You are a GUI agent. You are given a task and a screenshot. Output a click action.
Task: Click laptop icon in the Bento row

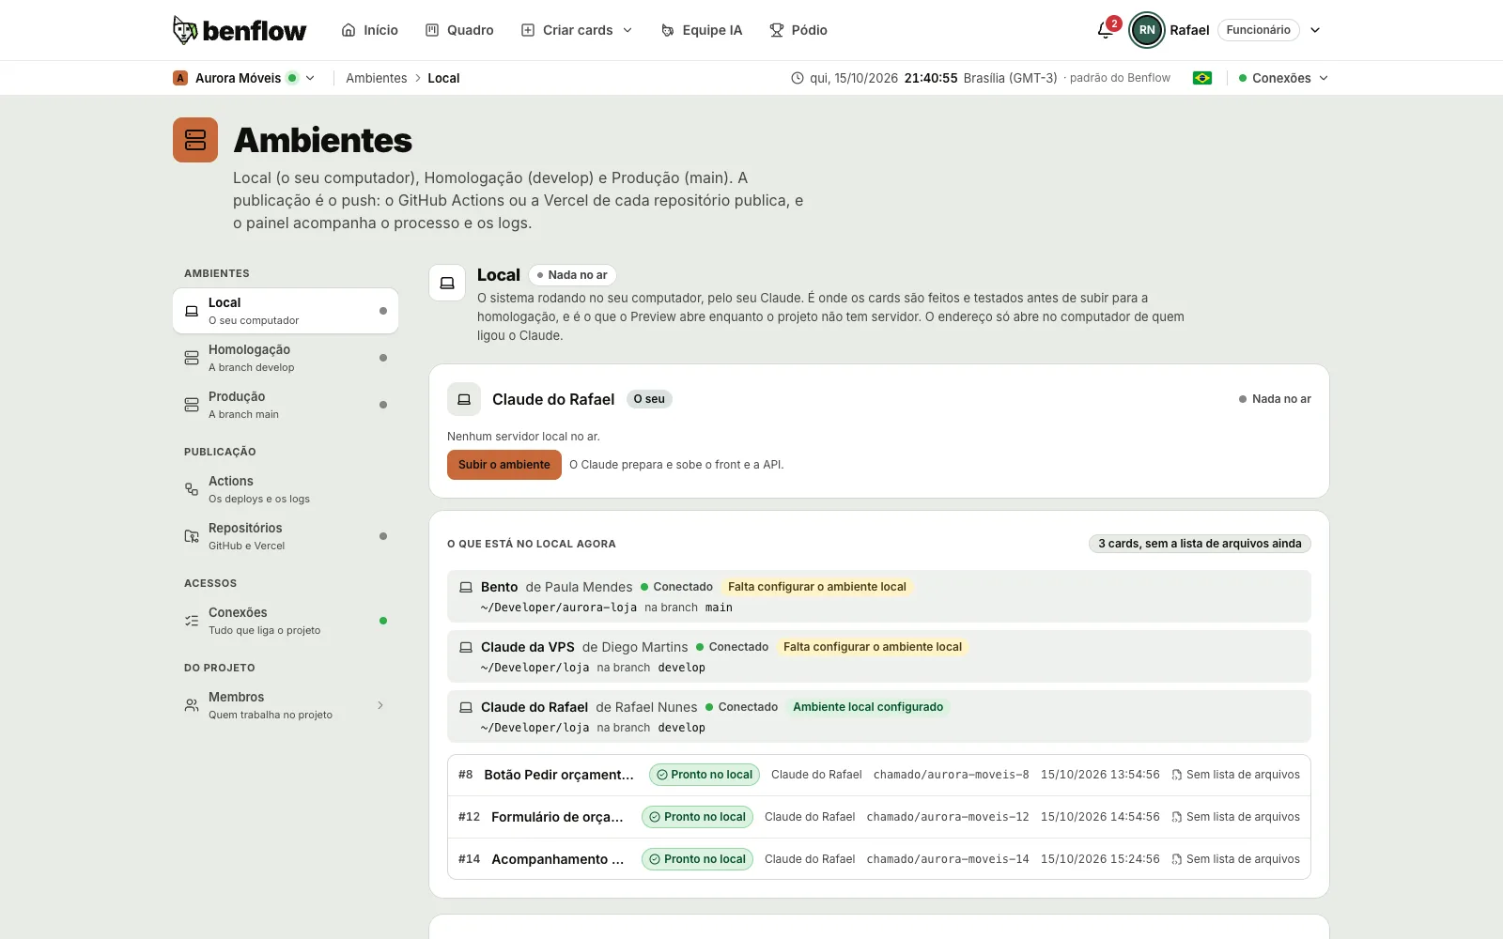pyautogui.click(x=465, y=587)
